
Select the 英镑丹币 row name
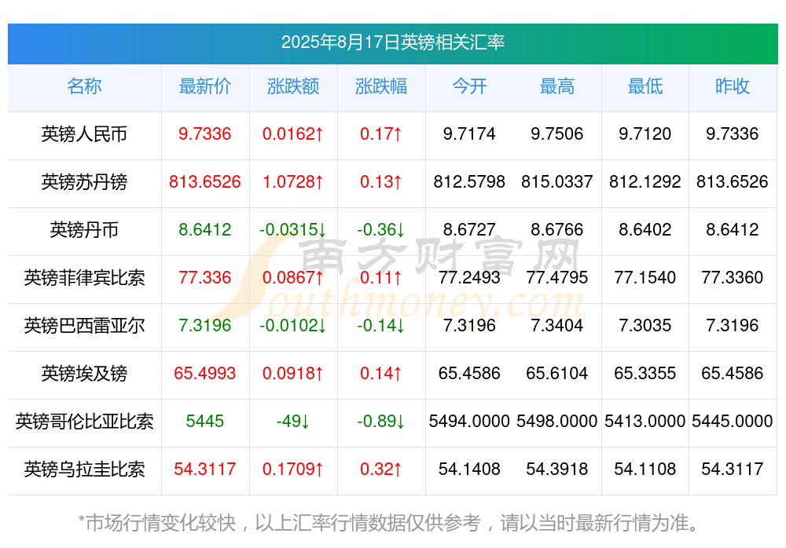84,230
